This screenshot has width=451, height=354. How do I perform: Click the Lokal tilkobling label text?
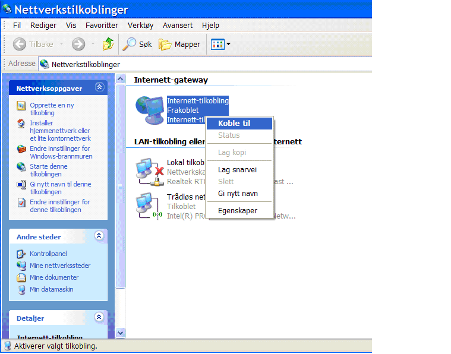click(185, 163)
